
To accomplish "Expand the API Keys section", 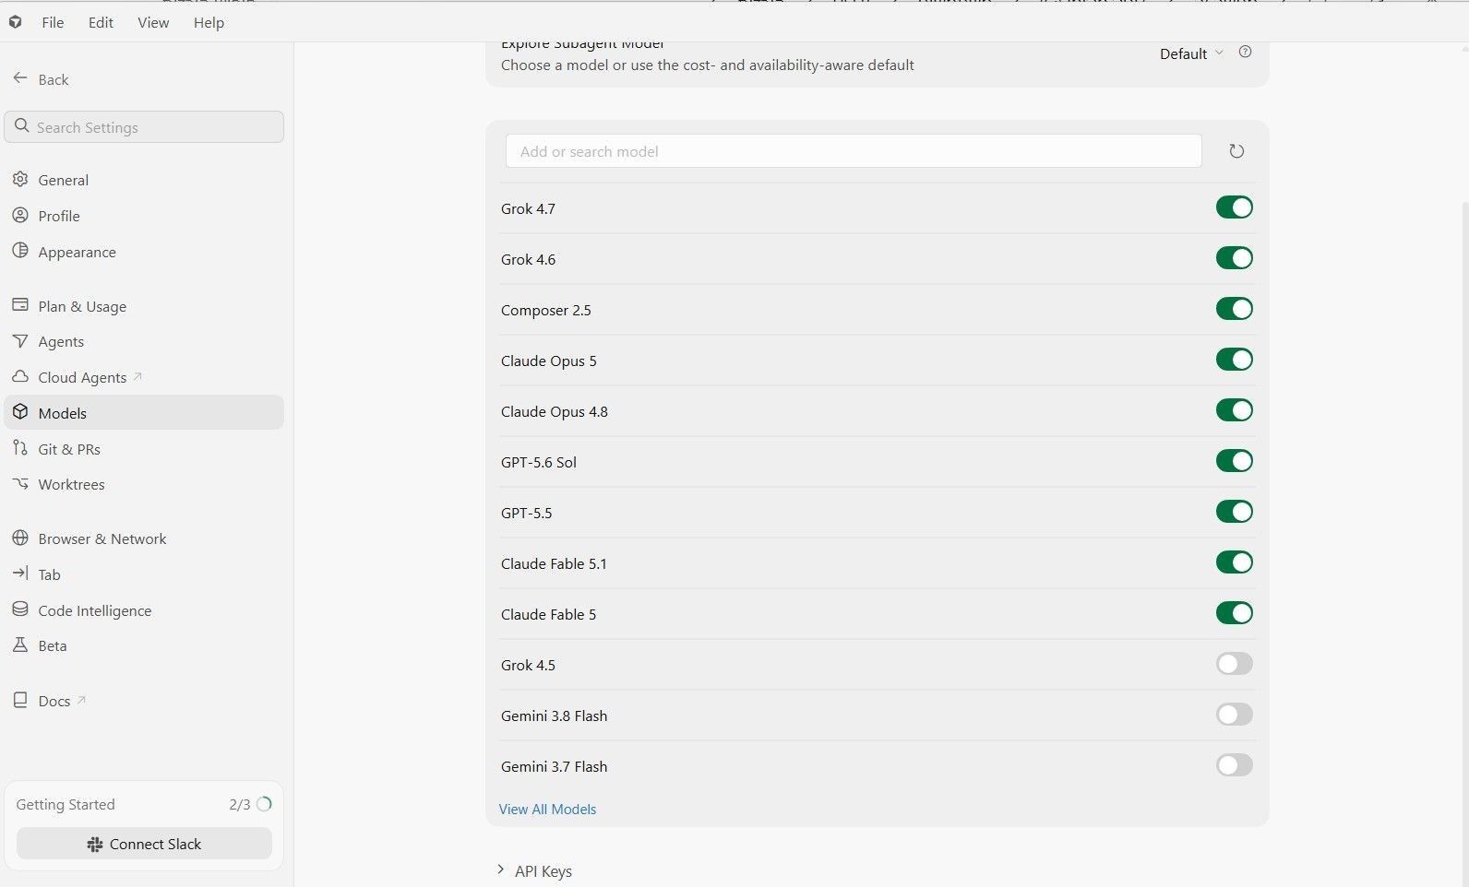I will (x=534, y=870).
